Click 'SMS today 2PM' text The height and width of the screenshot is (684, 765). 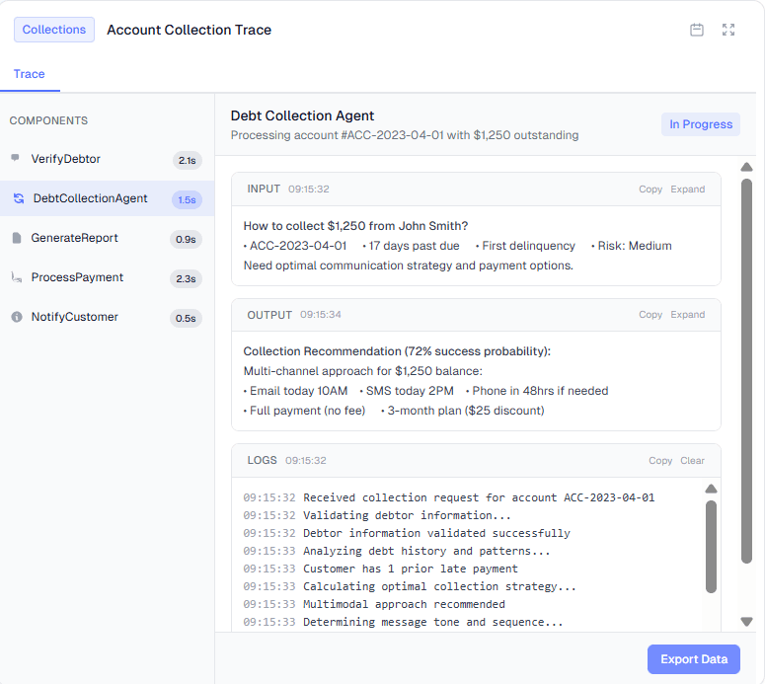click(410, 391)
